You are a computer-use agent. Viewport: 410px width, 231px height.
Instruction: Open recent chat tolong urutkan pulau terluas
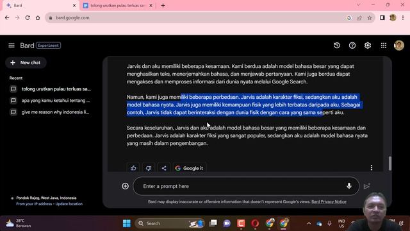pyautogui.click(x=51, y=89)
